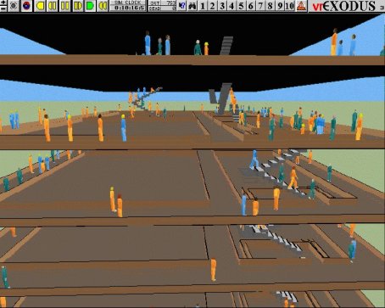Click the yellow bar-and-half-disc step button right of pause

pyautogui.click(x=78, y=6)
